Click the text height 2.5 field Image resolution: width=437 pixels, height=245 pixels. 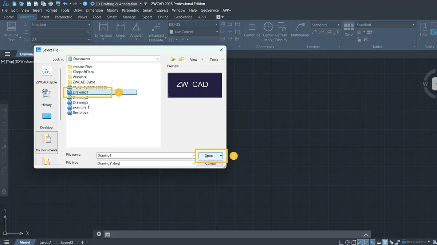coord(61,40)
